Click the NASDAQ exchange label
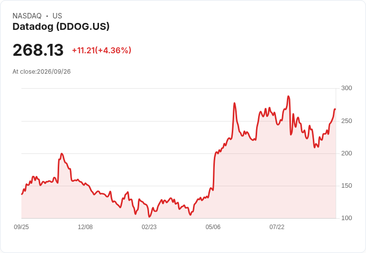The width and height of the screenshot is (366, 253). pyautogui.click(x=27, y=16)
